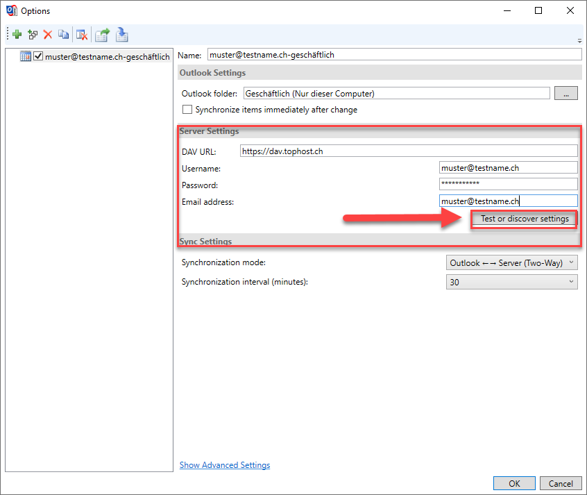Click the DAV URL field
587x495 pixels.
[409, 151]
